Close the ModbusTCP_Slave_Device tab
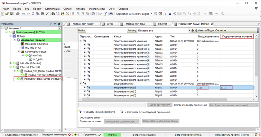Image resolution: width=261 pixels, height=137 pixels. (212, 24)
